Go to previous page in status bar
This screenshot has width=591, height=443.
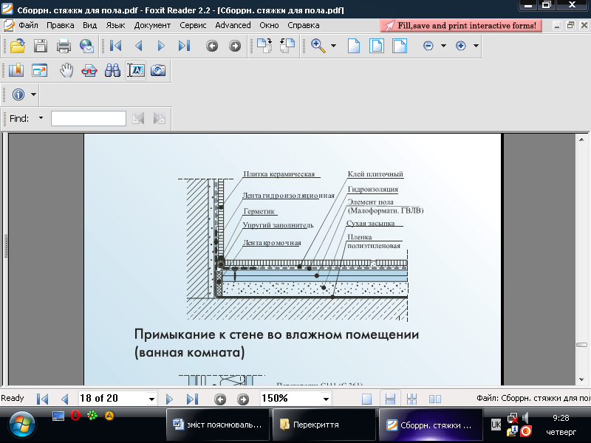coord(65,399)
